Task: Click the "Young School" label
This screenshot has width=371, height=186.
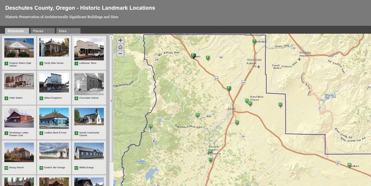Action: coord(16,168)
